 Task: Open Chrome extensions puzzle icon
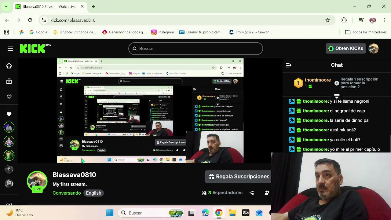coord(344,20)
